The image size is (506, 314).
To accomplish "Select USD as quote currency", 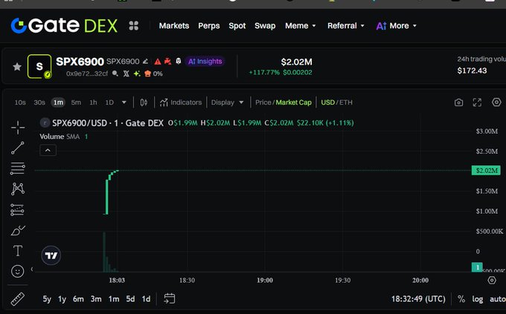I will point(327,102).
